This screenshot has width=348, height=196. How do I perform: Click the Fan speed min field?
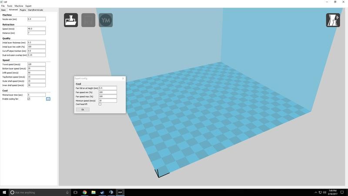(x=108, y=92)
